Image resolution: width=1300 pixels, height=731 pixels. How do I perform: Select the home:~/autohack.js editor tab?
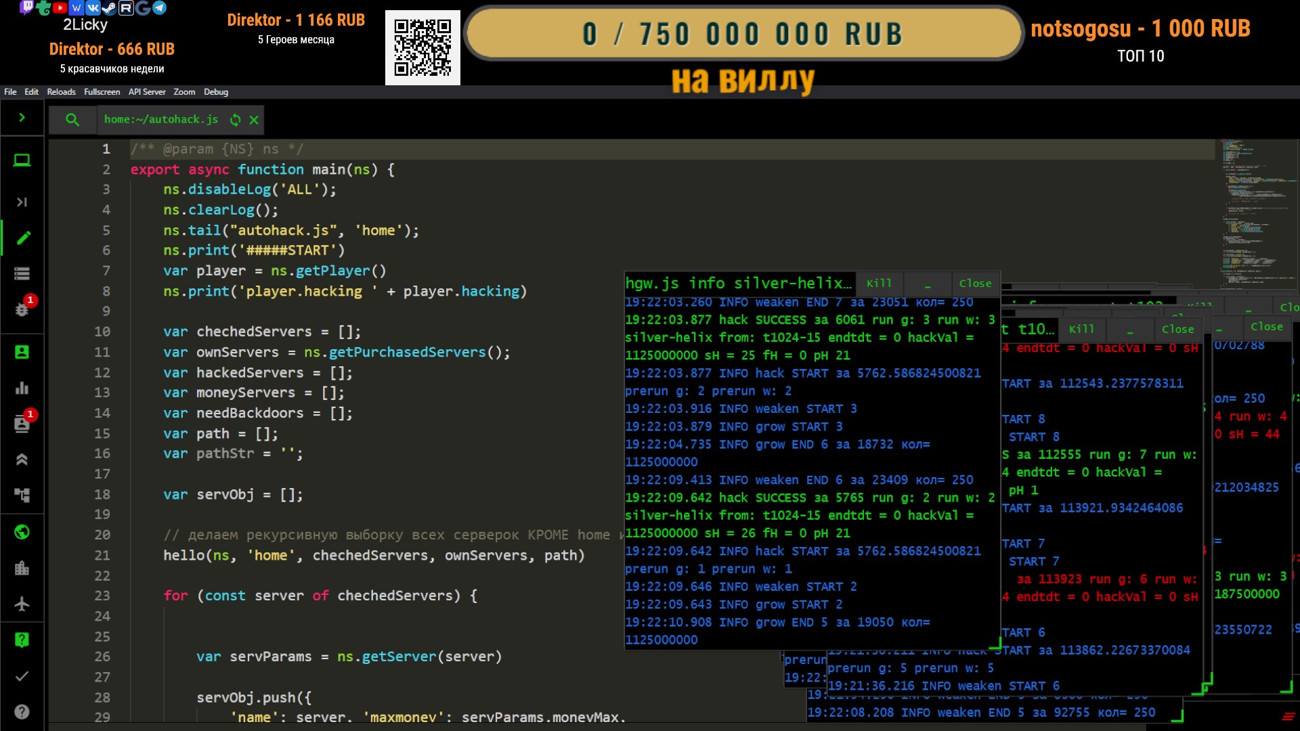click(161, 120)
